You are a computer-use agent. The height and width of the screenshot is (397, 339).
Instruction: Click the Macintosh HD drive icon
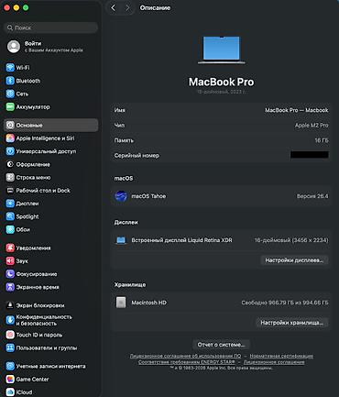[x=121, y=303]
